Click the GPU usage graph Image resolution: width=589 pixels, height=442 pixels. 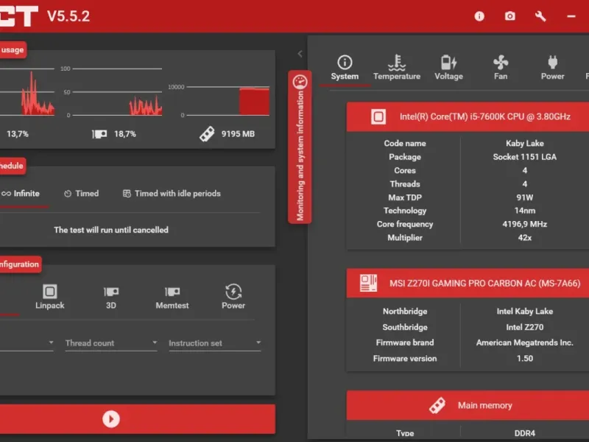click(117, 91)
